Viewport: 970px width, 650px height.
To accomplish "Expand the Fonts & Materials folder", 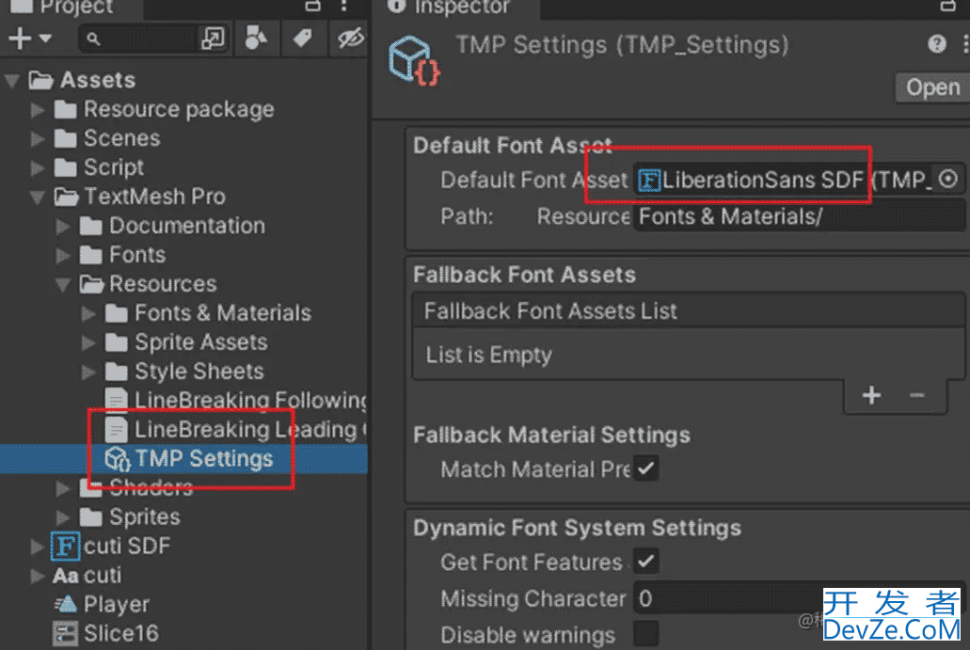I will click(x=89, y=313).
